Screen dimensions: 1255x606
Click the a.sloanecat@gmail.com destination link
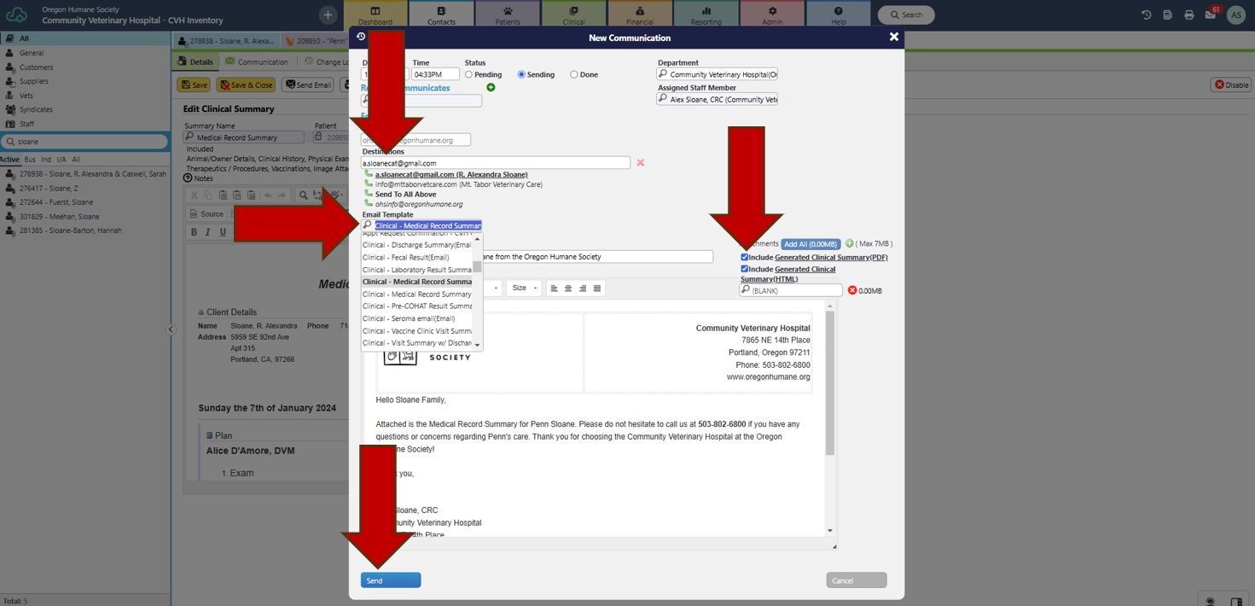(x=451, y=174)
